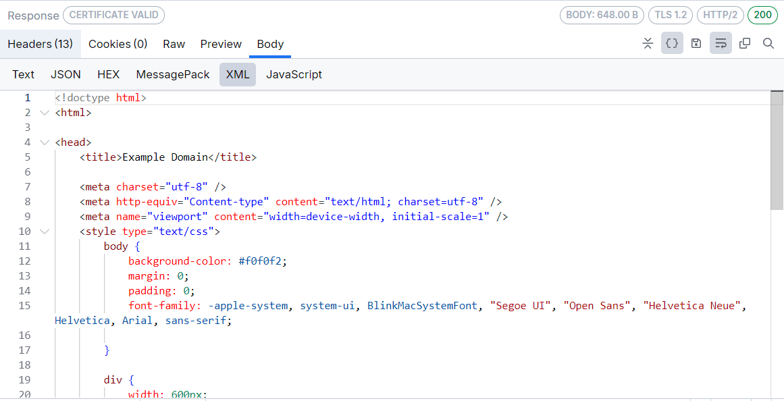The image size is (784, 401).
Task: Click the collapse all lines icon
Action: click(648, 43)
